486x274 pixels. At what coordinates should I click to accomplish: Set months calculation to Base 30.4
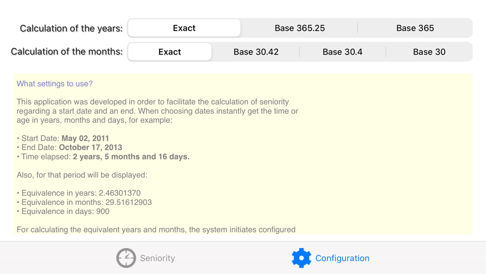coord(343,52)
